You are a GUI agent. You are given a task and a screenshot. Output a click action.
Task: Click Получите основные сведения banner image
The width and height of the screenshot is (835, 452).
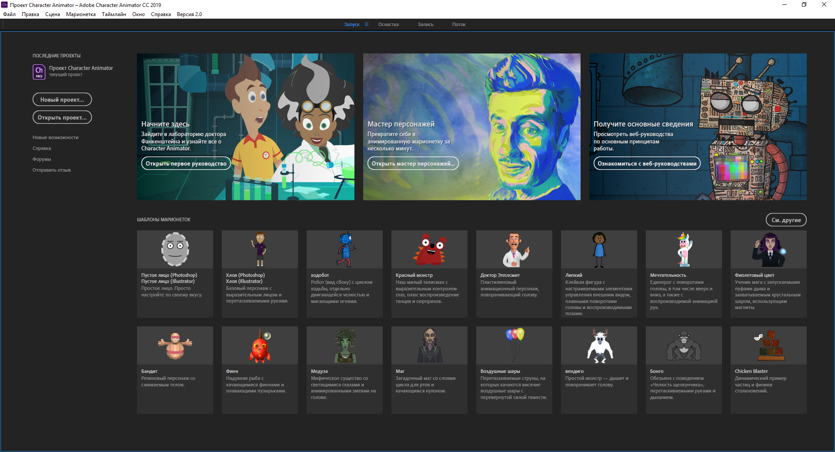[698, 127]
